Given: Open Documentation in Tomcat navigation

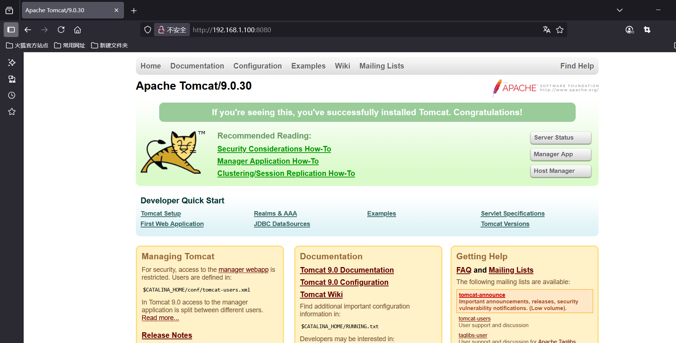Looking at the screenshot, I should pos(197,66).
